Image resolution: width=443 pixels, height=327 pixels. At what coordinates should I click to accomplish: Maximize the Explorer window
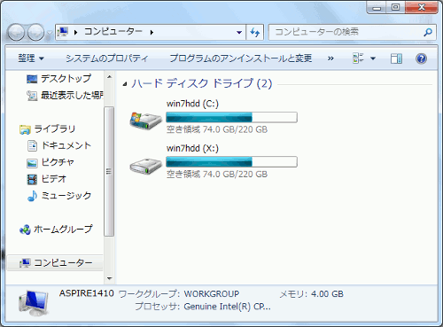[x=395, y=8]
